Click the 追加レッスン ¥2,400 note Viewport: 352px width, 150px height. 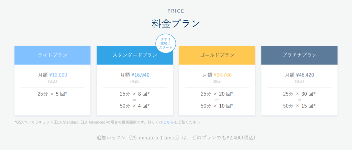pos(176,138)
